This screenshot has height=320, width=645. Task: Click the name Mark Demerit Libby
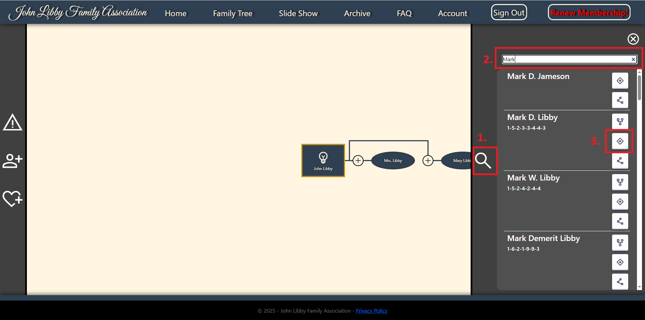pyautogui.click(x=544, y=238)
